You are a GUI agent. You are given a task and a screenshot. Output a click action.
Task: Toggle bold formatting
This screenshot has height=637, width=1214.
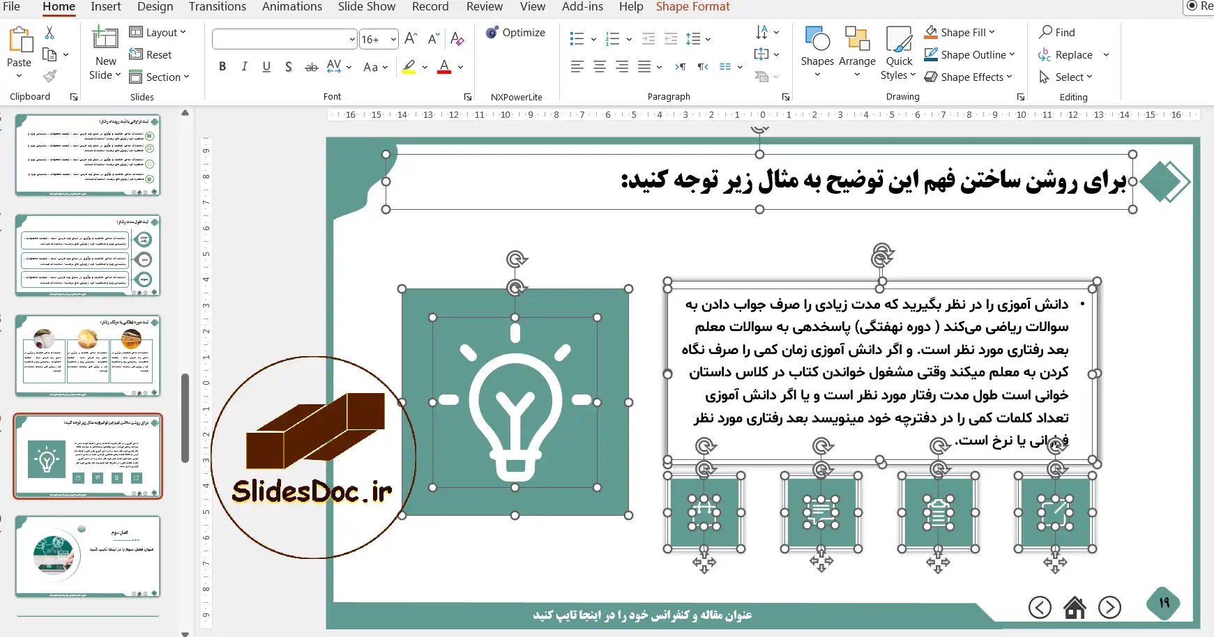pos(222,66)
